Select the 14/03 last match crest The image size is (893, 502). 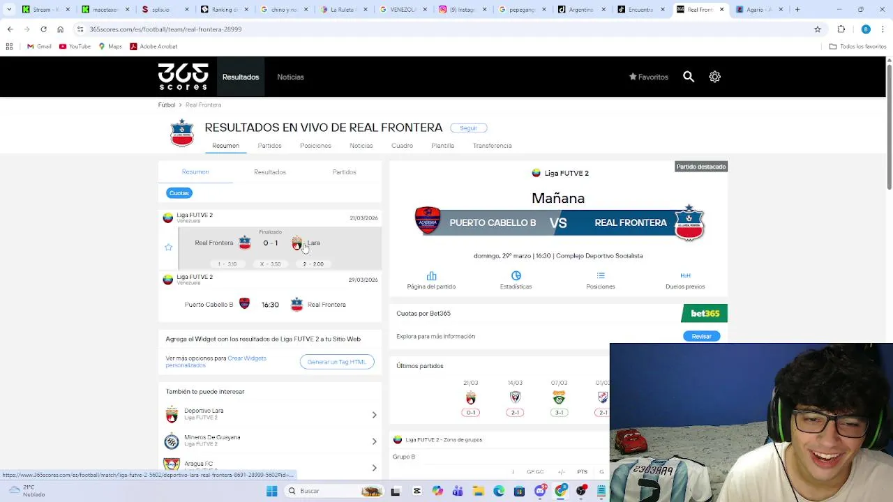(515, 397)
